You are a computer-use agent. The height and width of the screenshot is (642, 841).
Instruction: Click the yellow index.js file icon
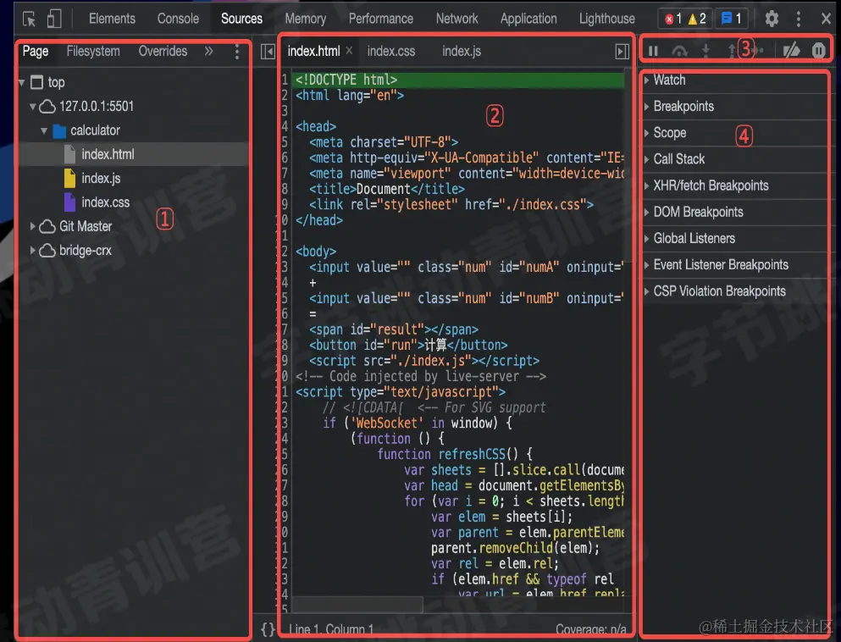point(69,178)
